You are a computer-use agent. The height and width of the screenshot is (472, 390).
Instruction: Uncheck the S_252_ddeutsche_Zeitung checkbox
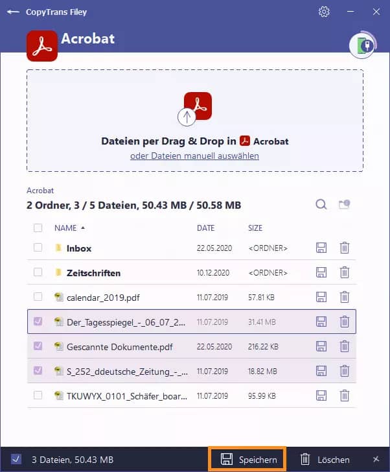[x=38, y=370]
